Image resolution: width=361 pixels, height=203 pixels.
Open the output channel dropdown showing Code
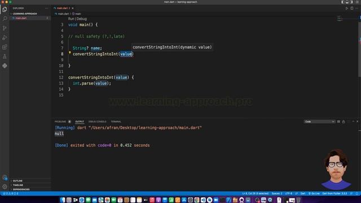(319, 122)
